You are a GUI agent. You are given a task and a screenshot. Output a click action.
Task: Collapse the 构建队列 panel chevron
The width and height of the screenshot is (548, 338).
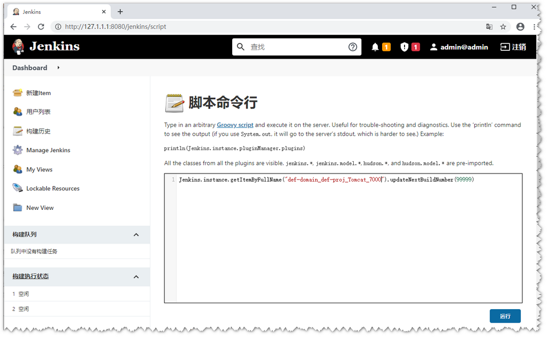(136, 235)
